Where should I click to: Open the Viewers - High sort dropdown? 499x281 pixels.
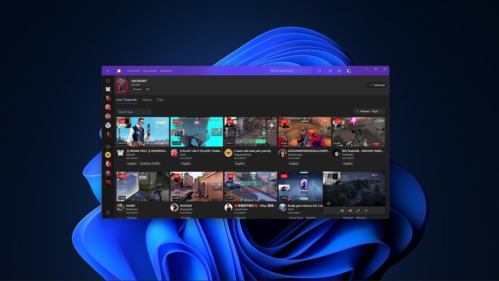click(369, 111)
